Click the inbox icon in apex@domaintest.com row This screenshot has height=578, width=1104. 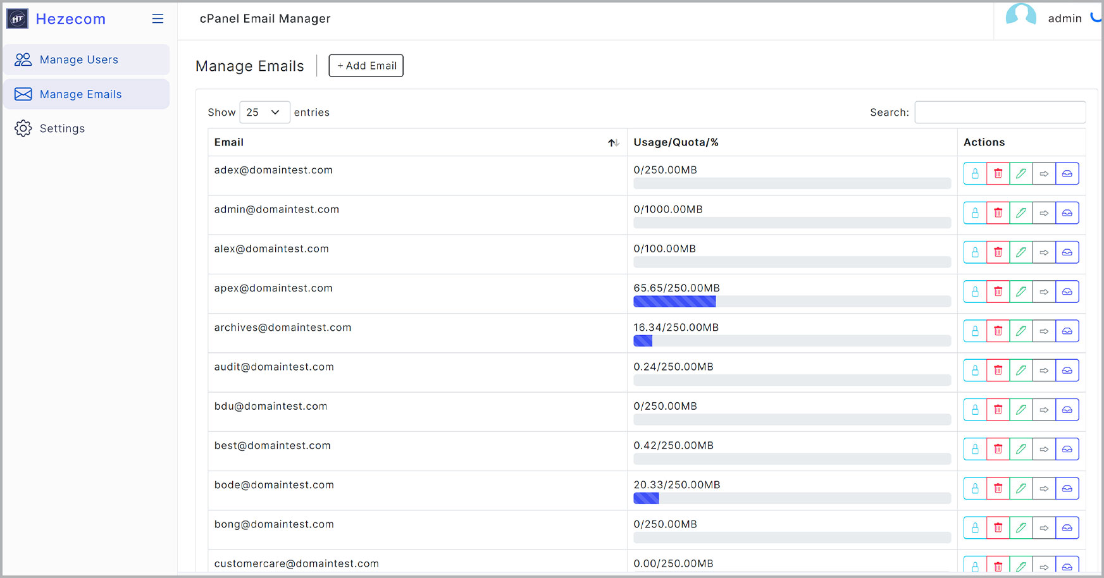pos(1067,292)
